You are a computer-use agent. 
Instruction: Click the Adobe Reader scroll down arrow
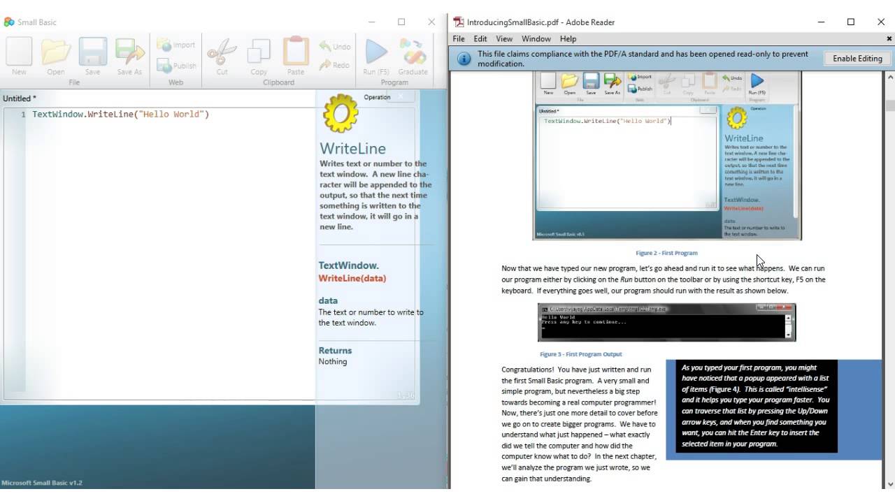889,483
